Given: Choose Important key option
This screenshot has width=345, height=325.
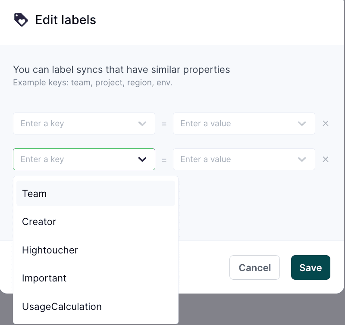Looking at the screenshot, I should 96,278.
